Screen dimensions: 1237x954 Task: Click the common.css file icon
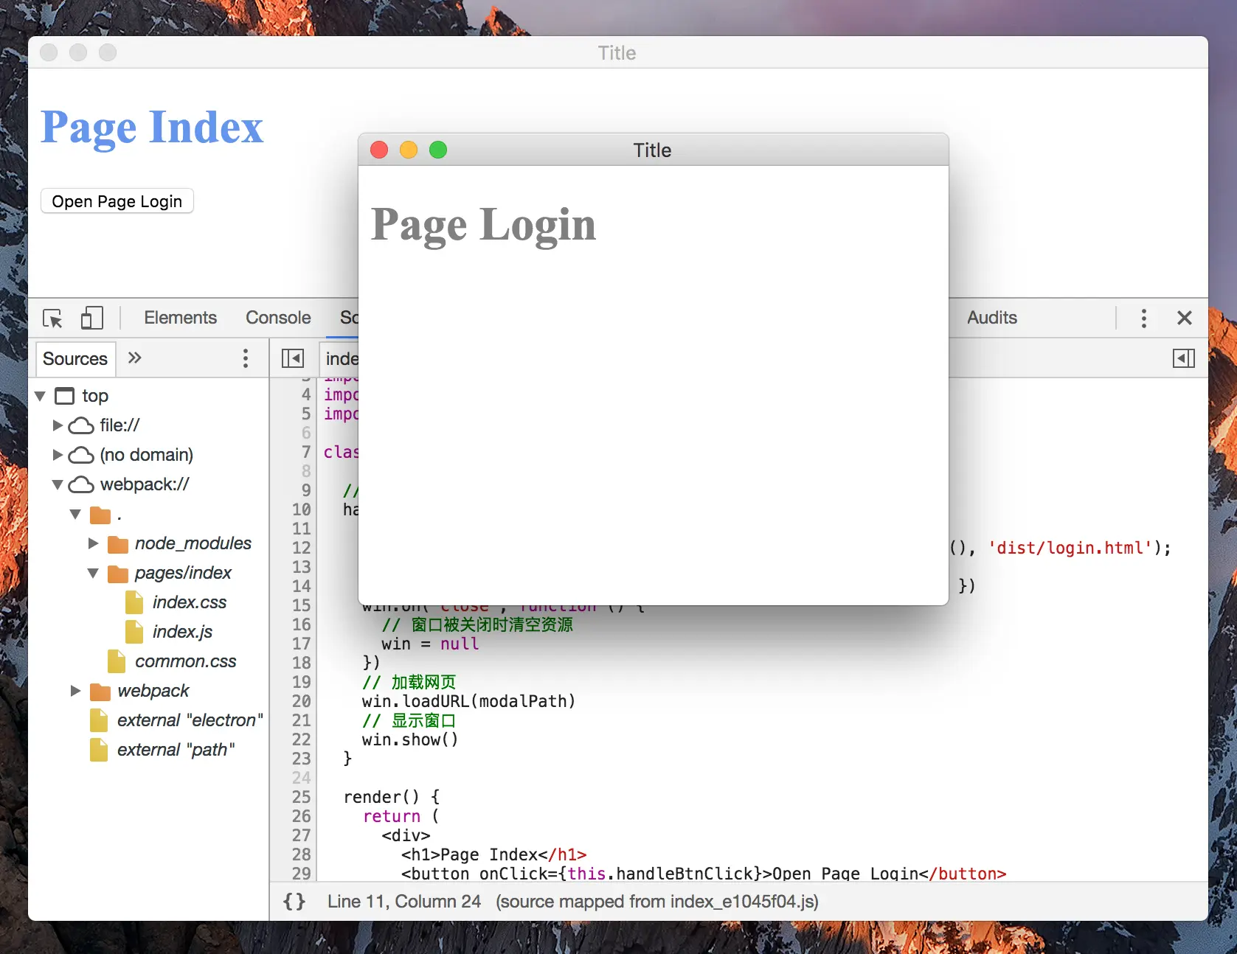tap(117, 661)
